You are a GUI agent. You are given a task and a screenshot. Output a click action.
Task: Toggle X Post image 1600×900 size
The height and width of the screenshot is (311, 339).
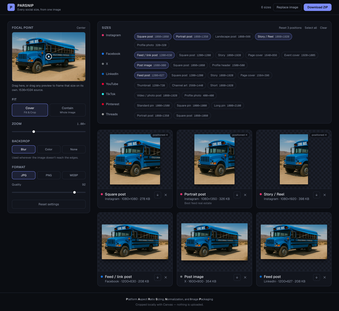coord(151,65)
